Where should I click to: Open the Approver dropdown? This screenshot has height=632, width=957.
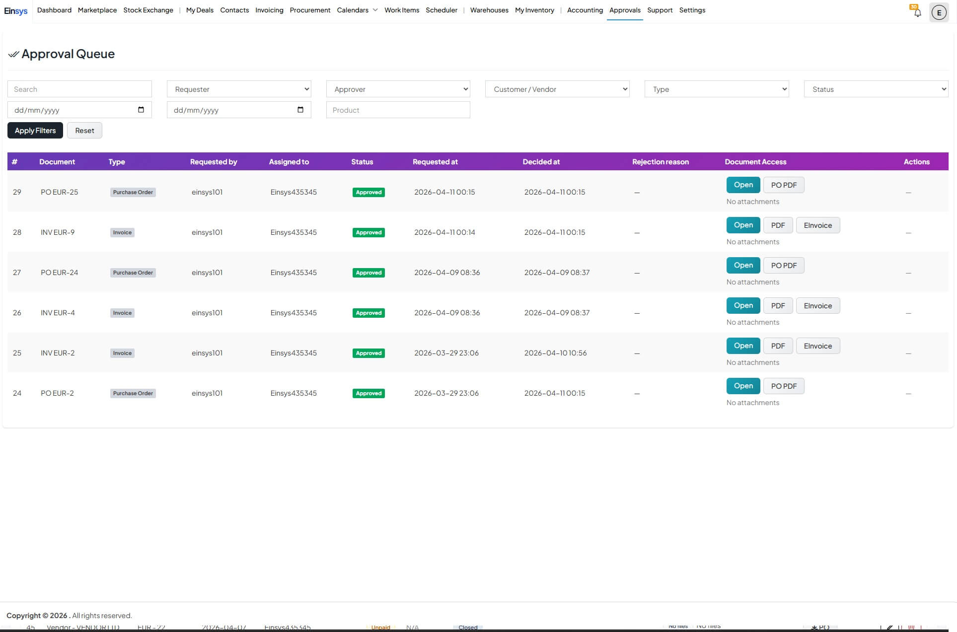click(398, 89)
